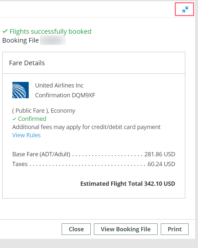Click the additional fees credit/debit card notice
198x248 pixels.
click(86, 127)
